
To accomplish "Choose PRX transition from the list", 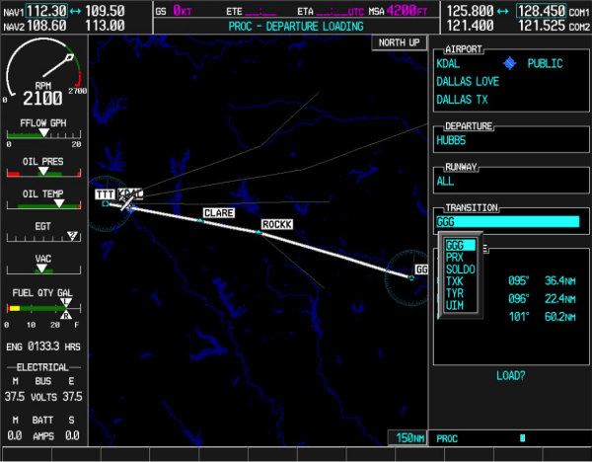I will 454,258.
